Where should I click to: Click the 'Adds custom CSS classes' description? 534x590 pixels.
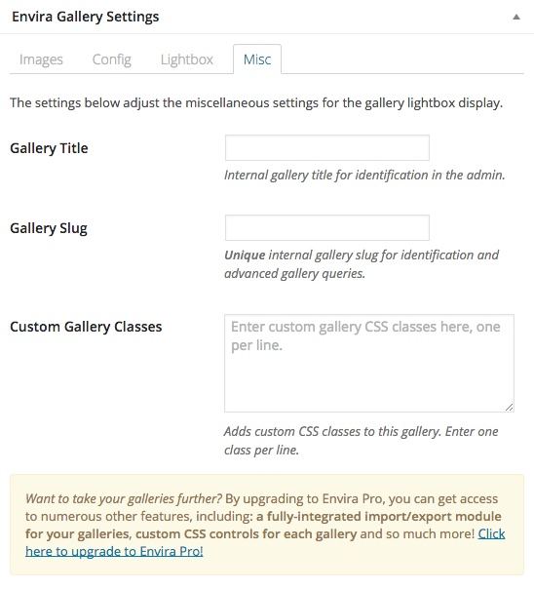(x=361, y=440)
